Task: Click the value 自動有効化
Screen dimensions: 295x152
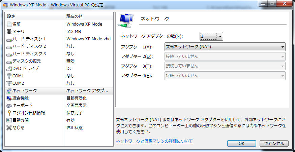Action: pos(77,98)
